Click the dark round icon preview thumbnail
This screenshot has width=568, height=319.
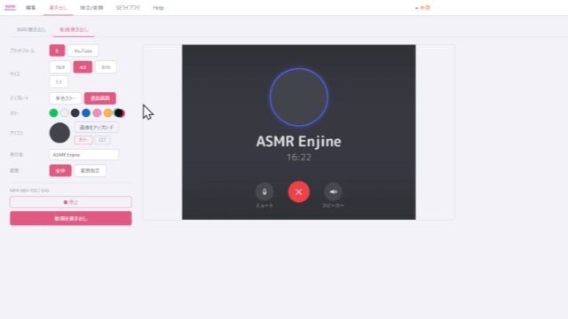[59, 133]
